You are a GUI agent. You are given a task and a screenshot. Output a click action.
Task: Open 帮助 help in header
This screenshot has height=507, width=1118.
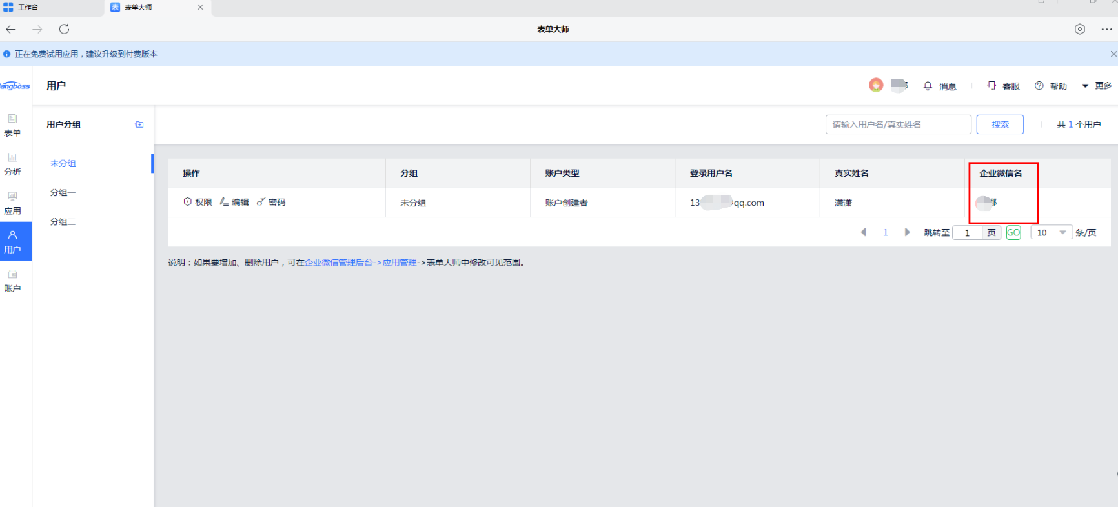click(1051, 86)
